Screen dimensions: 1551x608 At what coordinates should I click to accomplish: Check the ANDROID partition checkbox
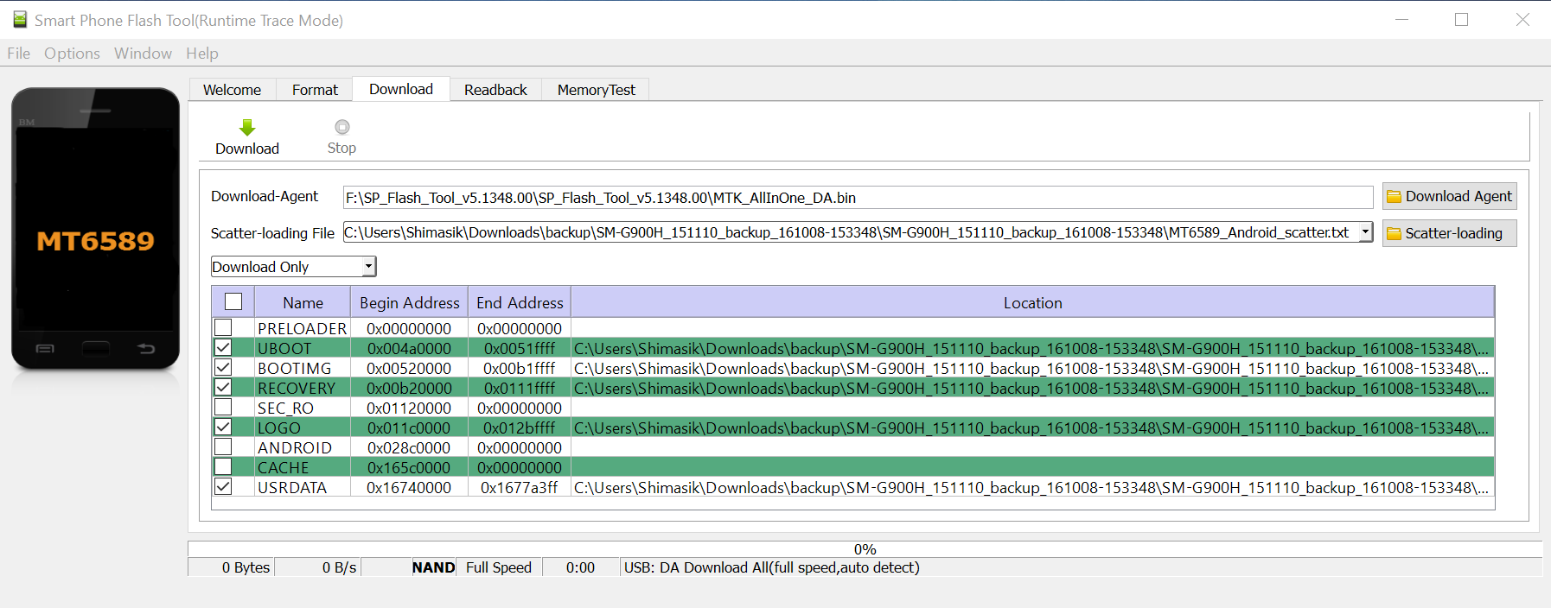coord(224,447)
